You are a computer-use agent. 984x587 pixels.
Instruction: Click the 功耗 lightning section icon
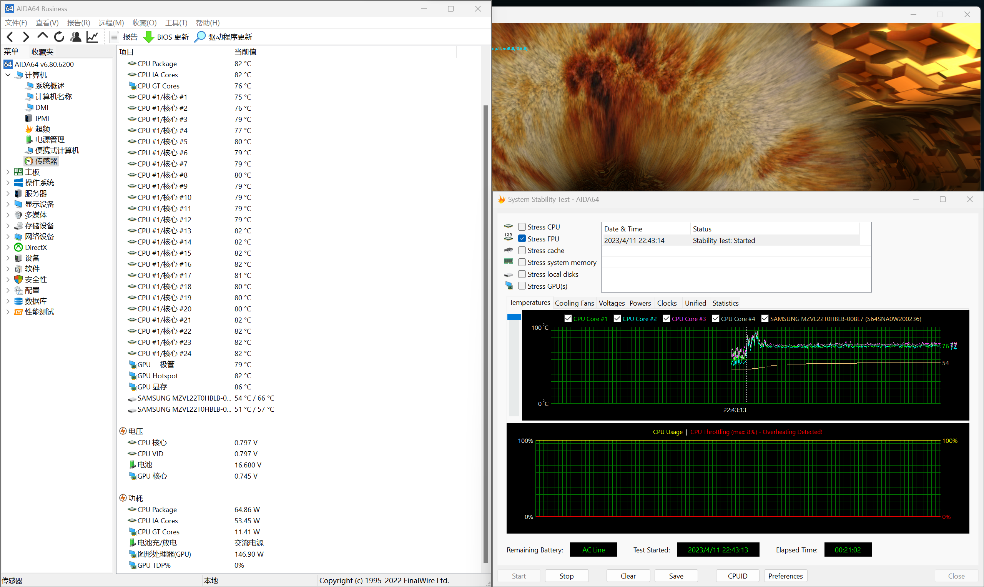tap(123, 498)
